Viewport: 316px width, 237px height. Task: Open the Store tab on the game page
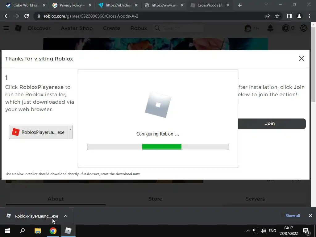pos(155,199)
